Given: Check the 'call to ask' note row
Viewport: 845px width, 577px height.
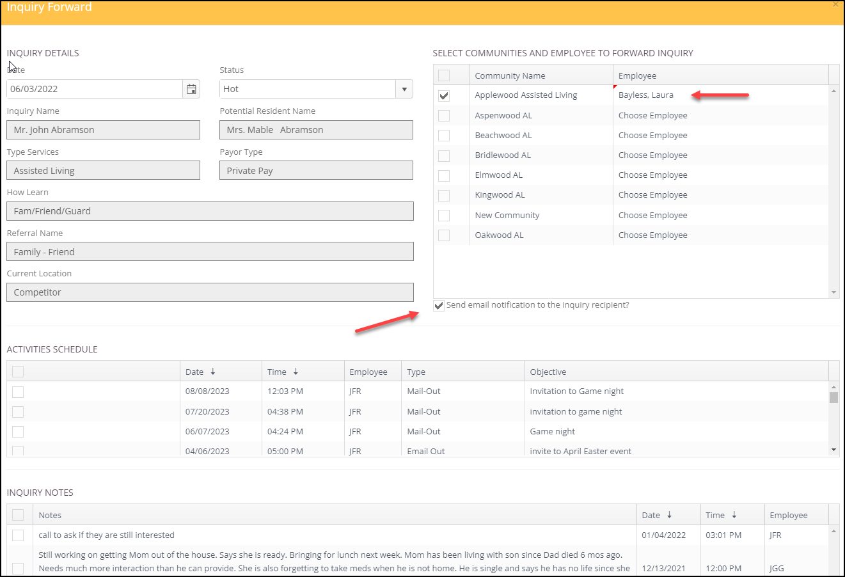Looking at the screenshot, I should pos(18,535).
